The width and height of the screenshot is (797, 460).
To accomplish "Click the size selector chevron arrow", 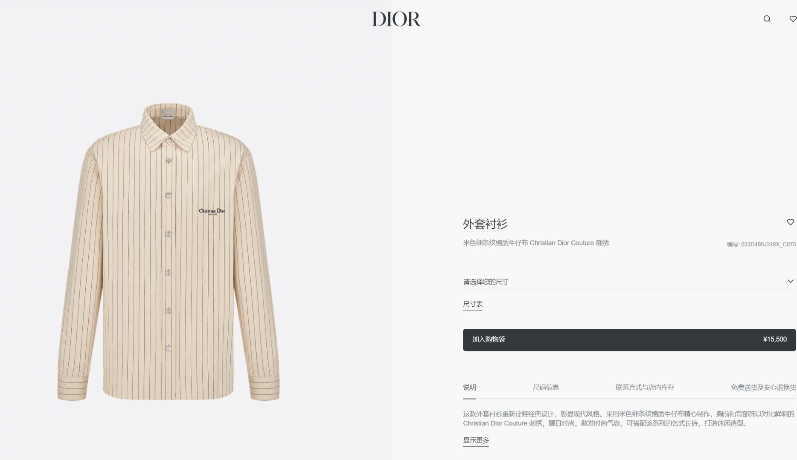I will click(790, 281).
